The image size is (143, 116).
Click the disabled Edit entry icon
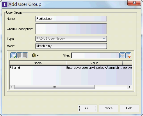click(x=19, y=55)
